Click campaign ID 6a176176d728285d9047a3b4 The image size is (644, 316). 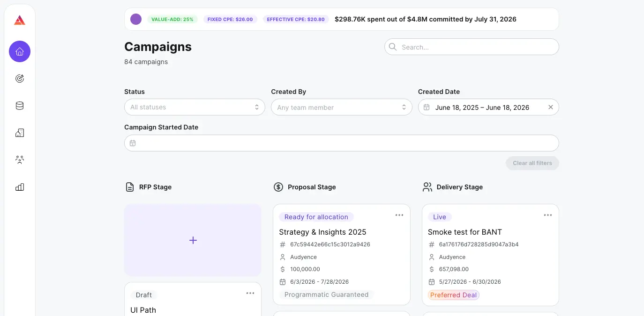coord(479,244)
